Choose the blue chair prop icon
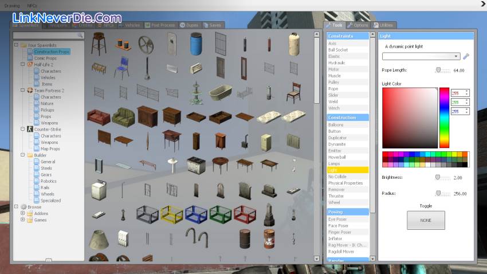 [121, 67]
